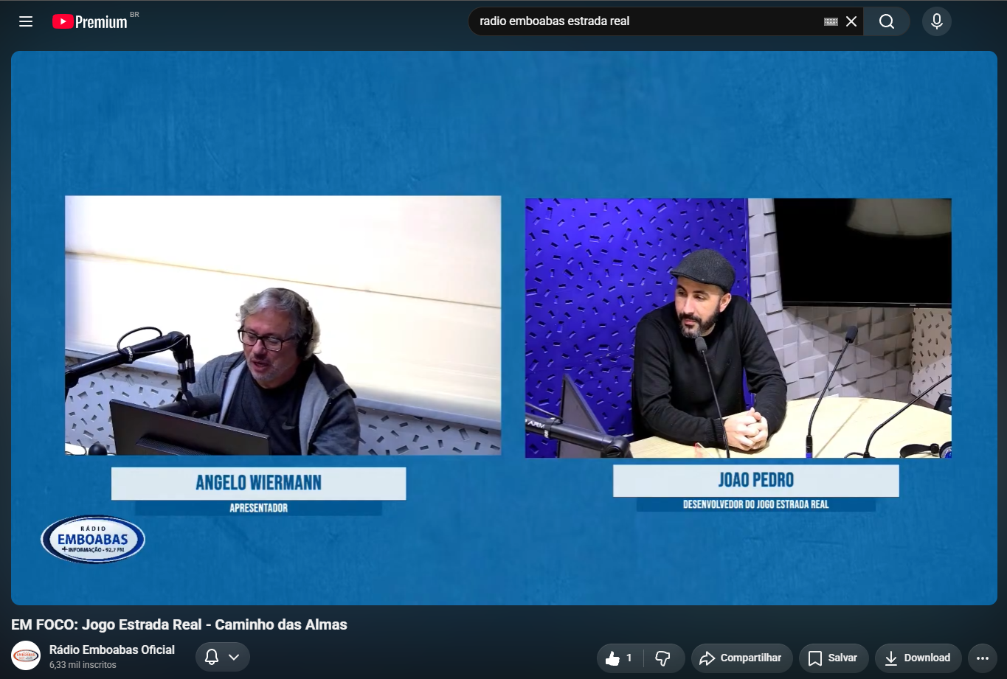Open Rádio Emboabas channel avatar
Image resolution: width=1007 pixels, height=679 pixels.
coord(26,655)
